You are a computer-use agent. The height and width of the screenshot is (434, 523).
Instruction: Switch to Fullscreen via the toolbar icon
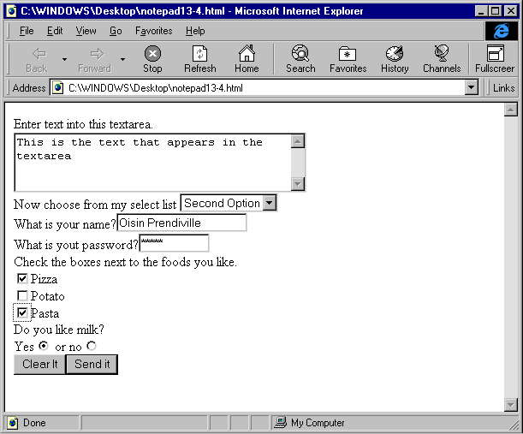(496, 53)
